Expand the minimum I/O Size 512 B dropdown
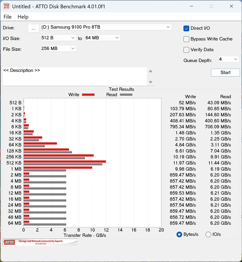 pyautogui.click(x=73, y=38)
